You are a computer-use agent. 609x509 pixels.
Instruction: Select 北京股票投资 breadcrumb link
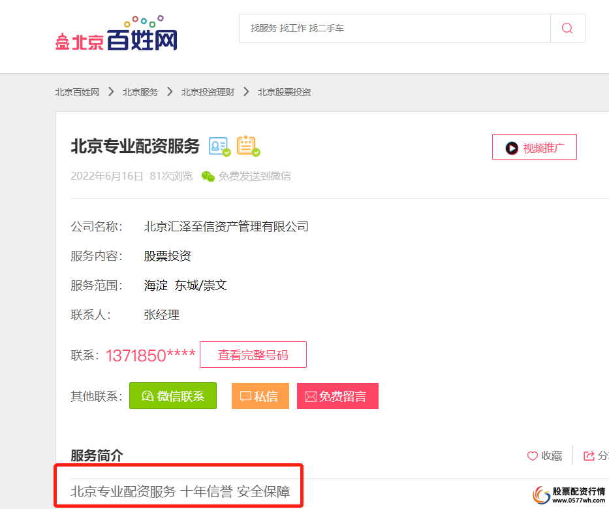(x=284, y=92)
